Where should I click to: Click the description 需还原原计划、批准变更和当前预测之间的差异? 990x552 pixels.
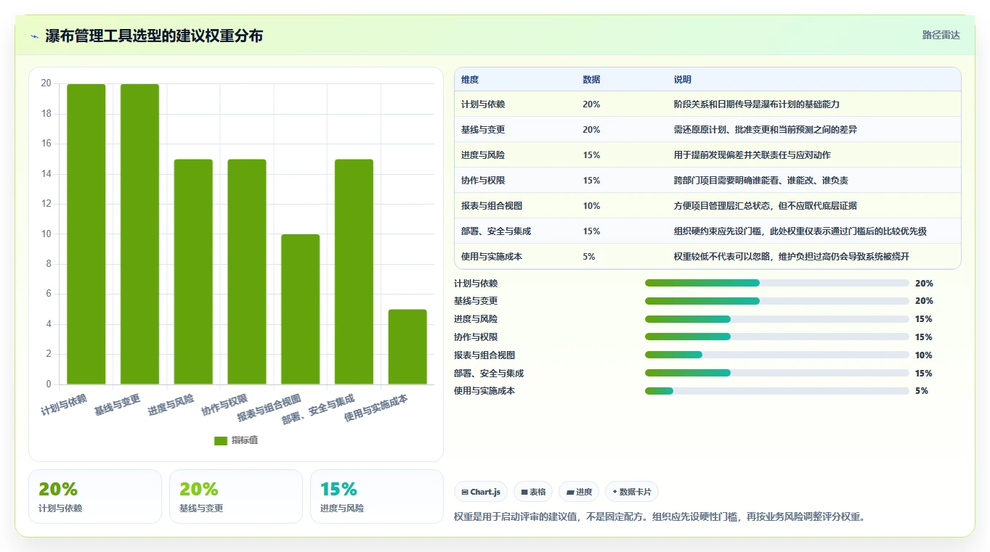766,130
